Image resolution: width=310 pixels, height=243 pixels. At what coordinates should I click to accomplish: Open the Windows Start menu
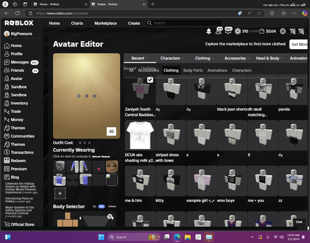101,237
